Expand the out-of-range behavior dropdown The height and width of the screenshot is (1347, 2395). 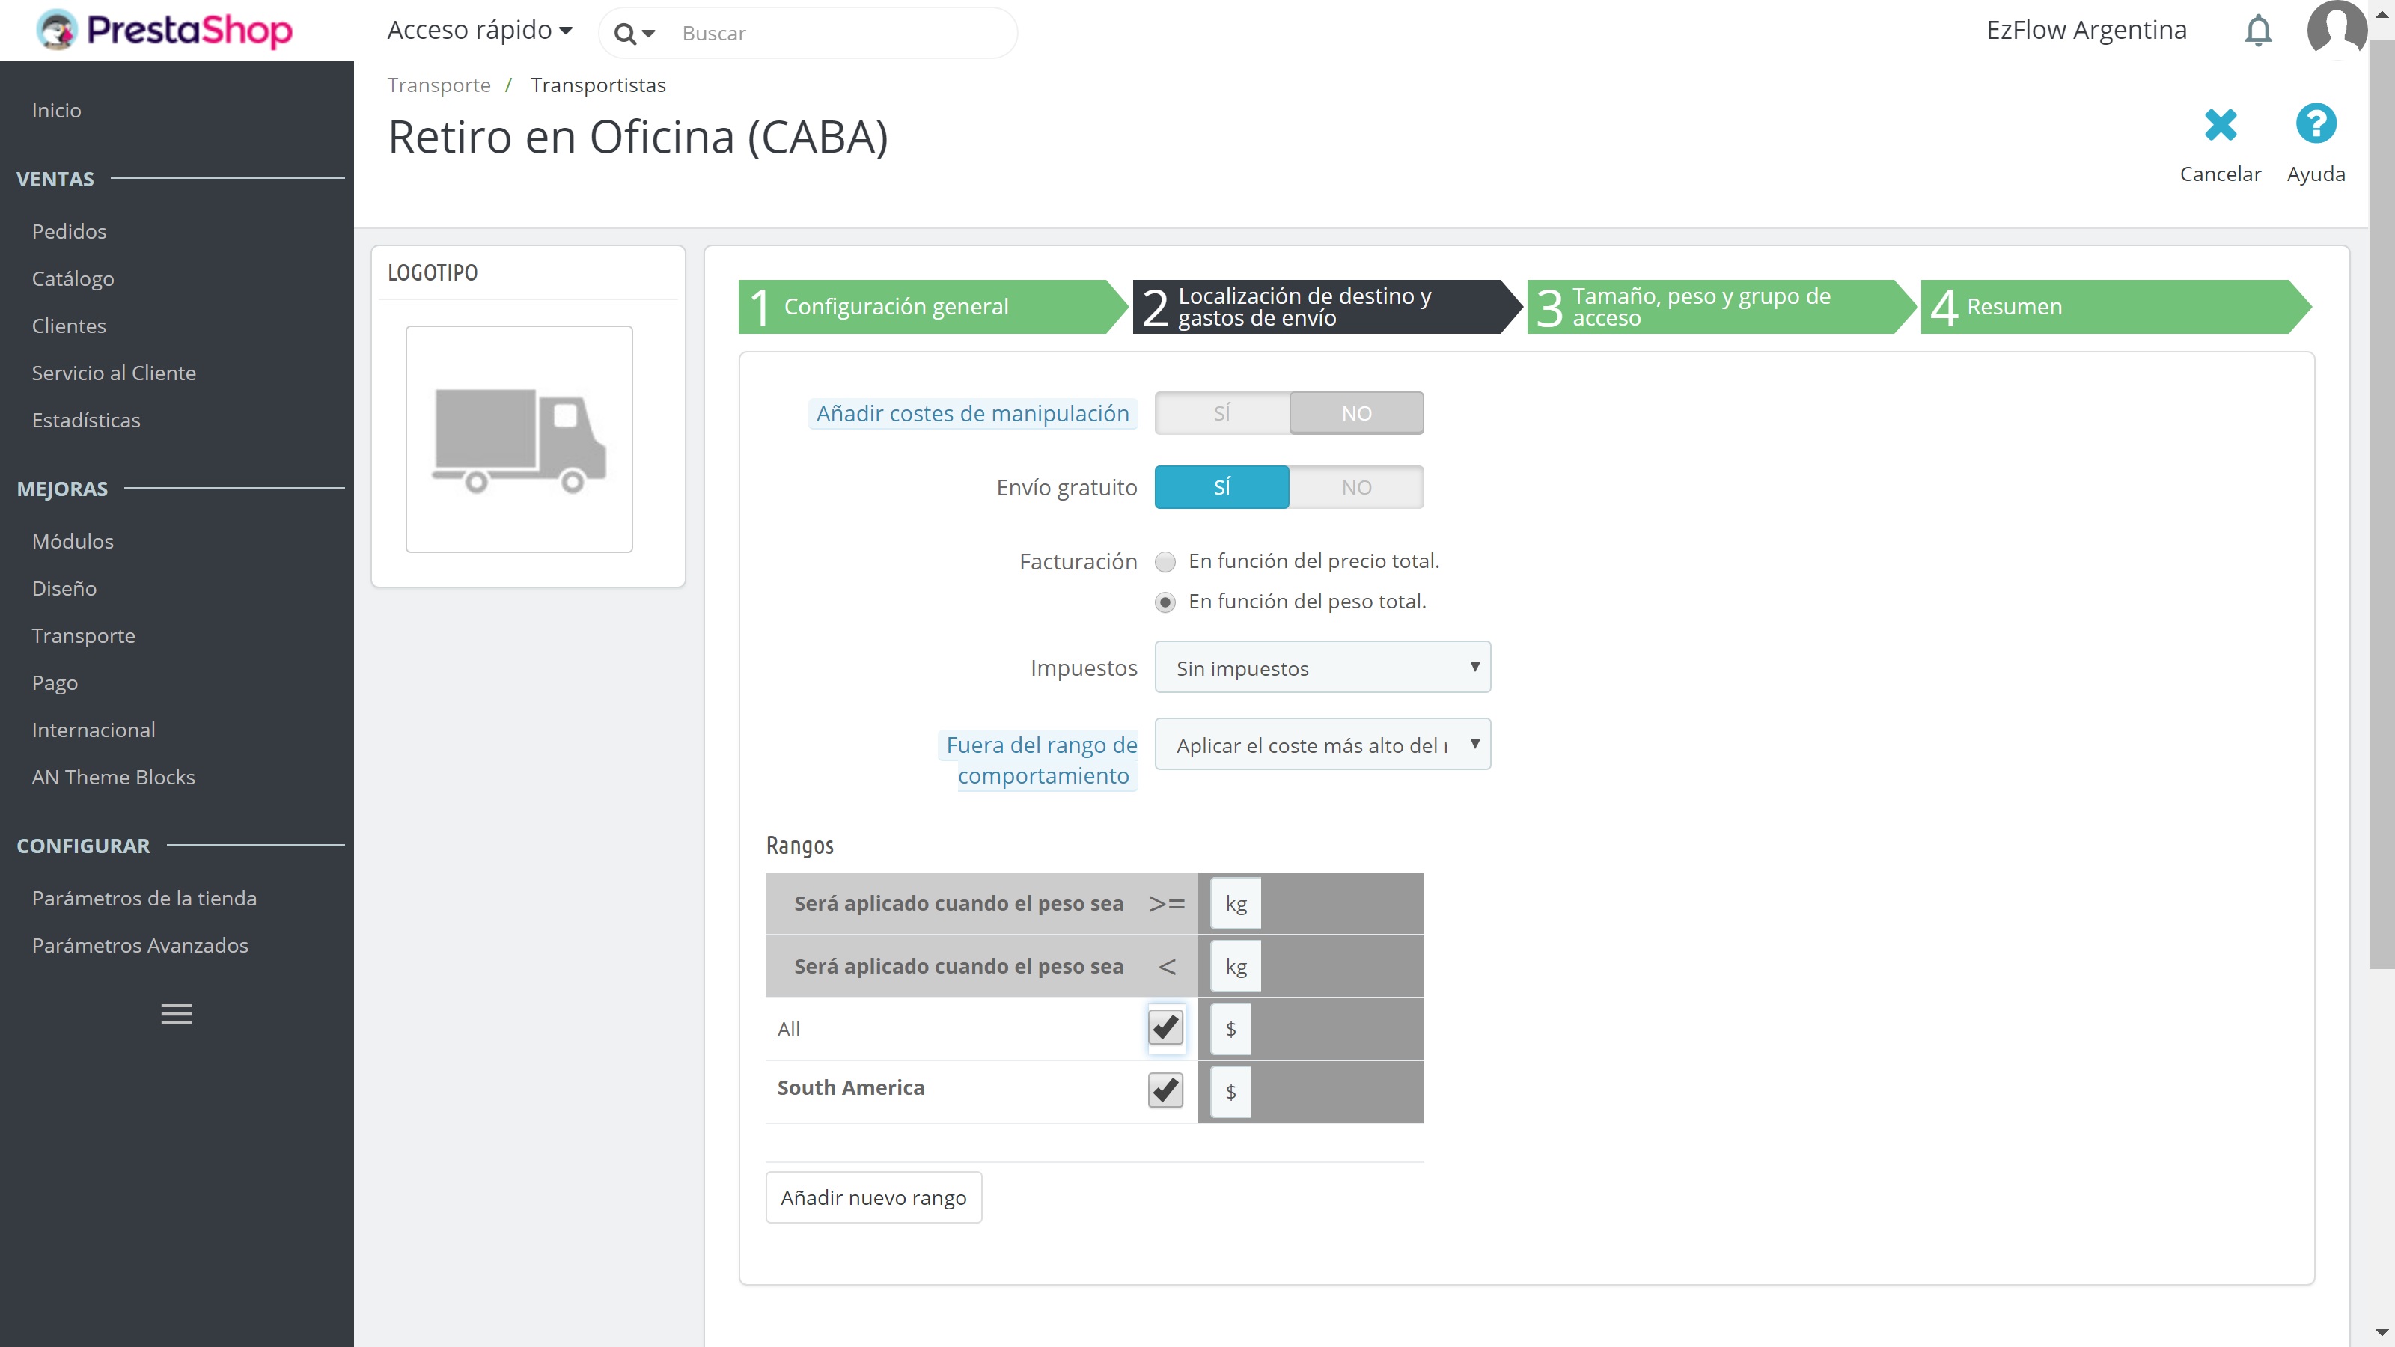pyautogui.click(x=1322, y=745)
